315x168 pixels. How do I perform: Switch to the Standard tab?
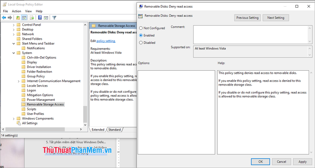(x=114, y=130)
